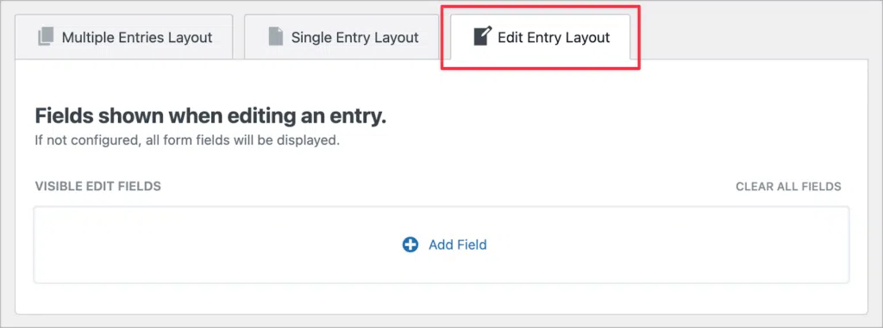883x328 pixels.
Task: Click the pencil edit icon on Edit Entry tab
Action: pos(483,36)
